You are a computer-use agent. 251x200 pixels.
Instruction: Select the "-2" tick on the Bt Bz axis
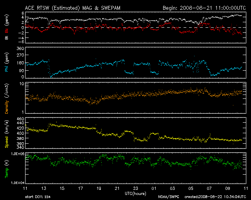pos(21,33)
